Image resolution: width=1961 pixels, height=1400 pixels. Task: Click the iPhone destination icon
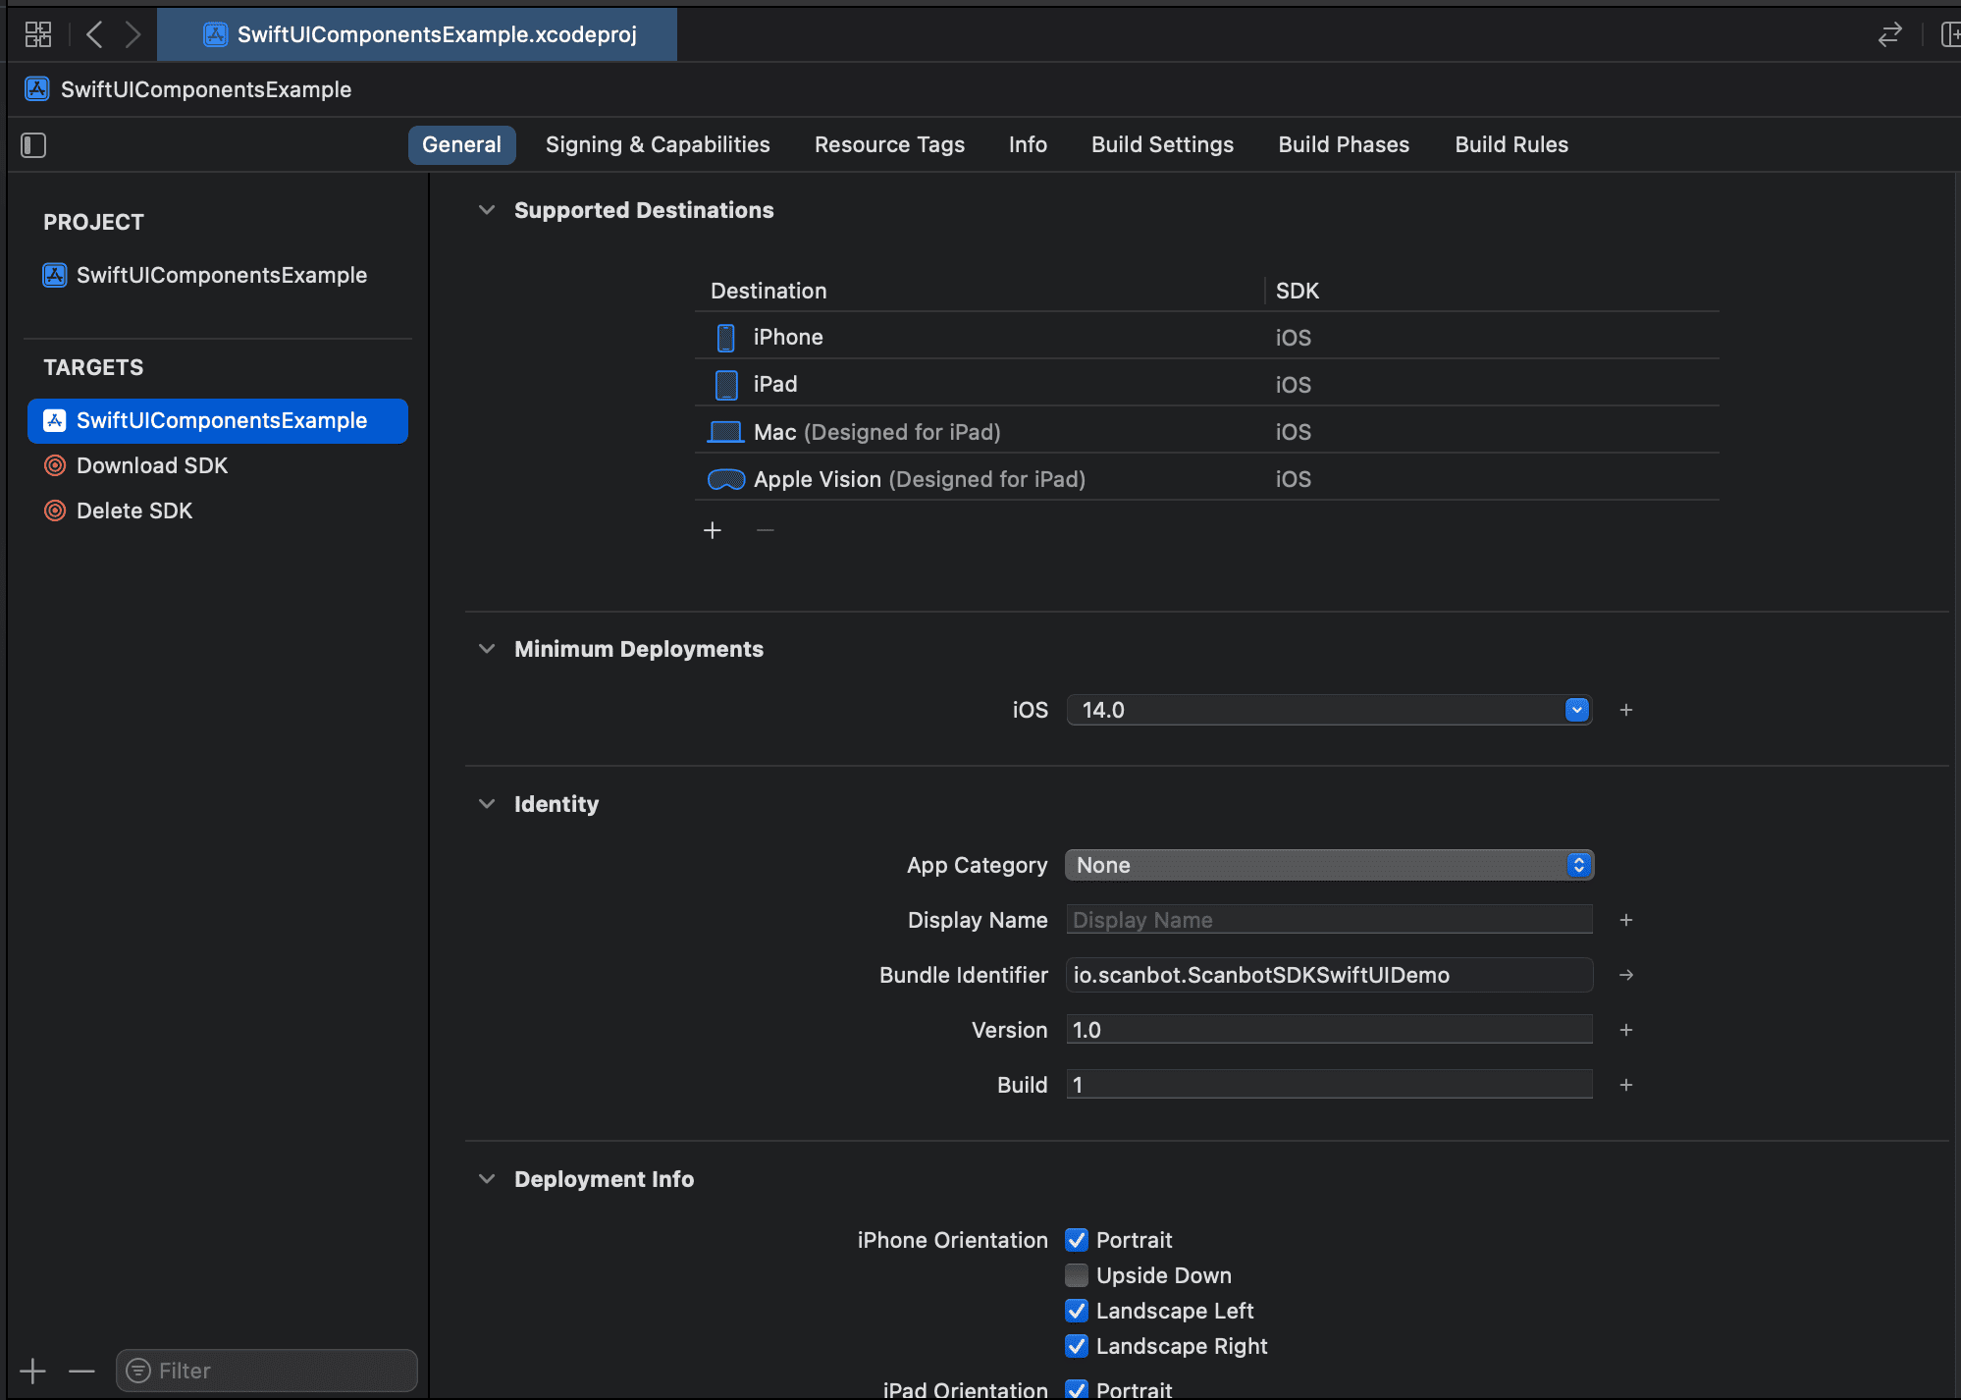pyautogui.click(x=727, y=337)
